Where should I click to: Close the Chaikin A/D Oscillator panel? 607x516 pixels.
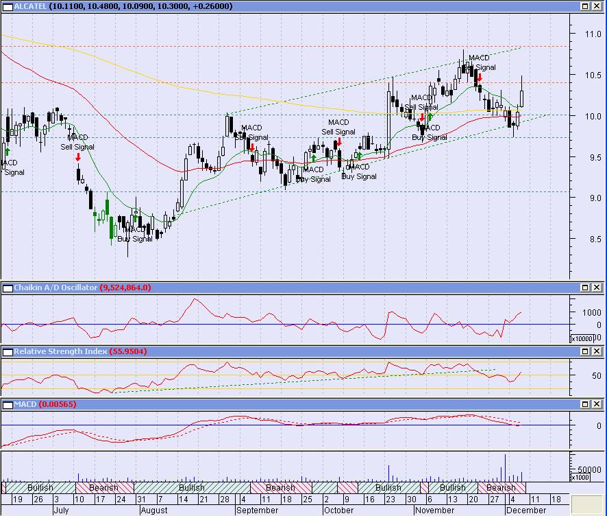click(x=597, y=288)
